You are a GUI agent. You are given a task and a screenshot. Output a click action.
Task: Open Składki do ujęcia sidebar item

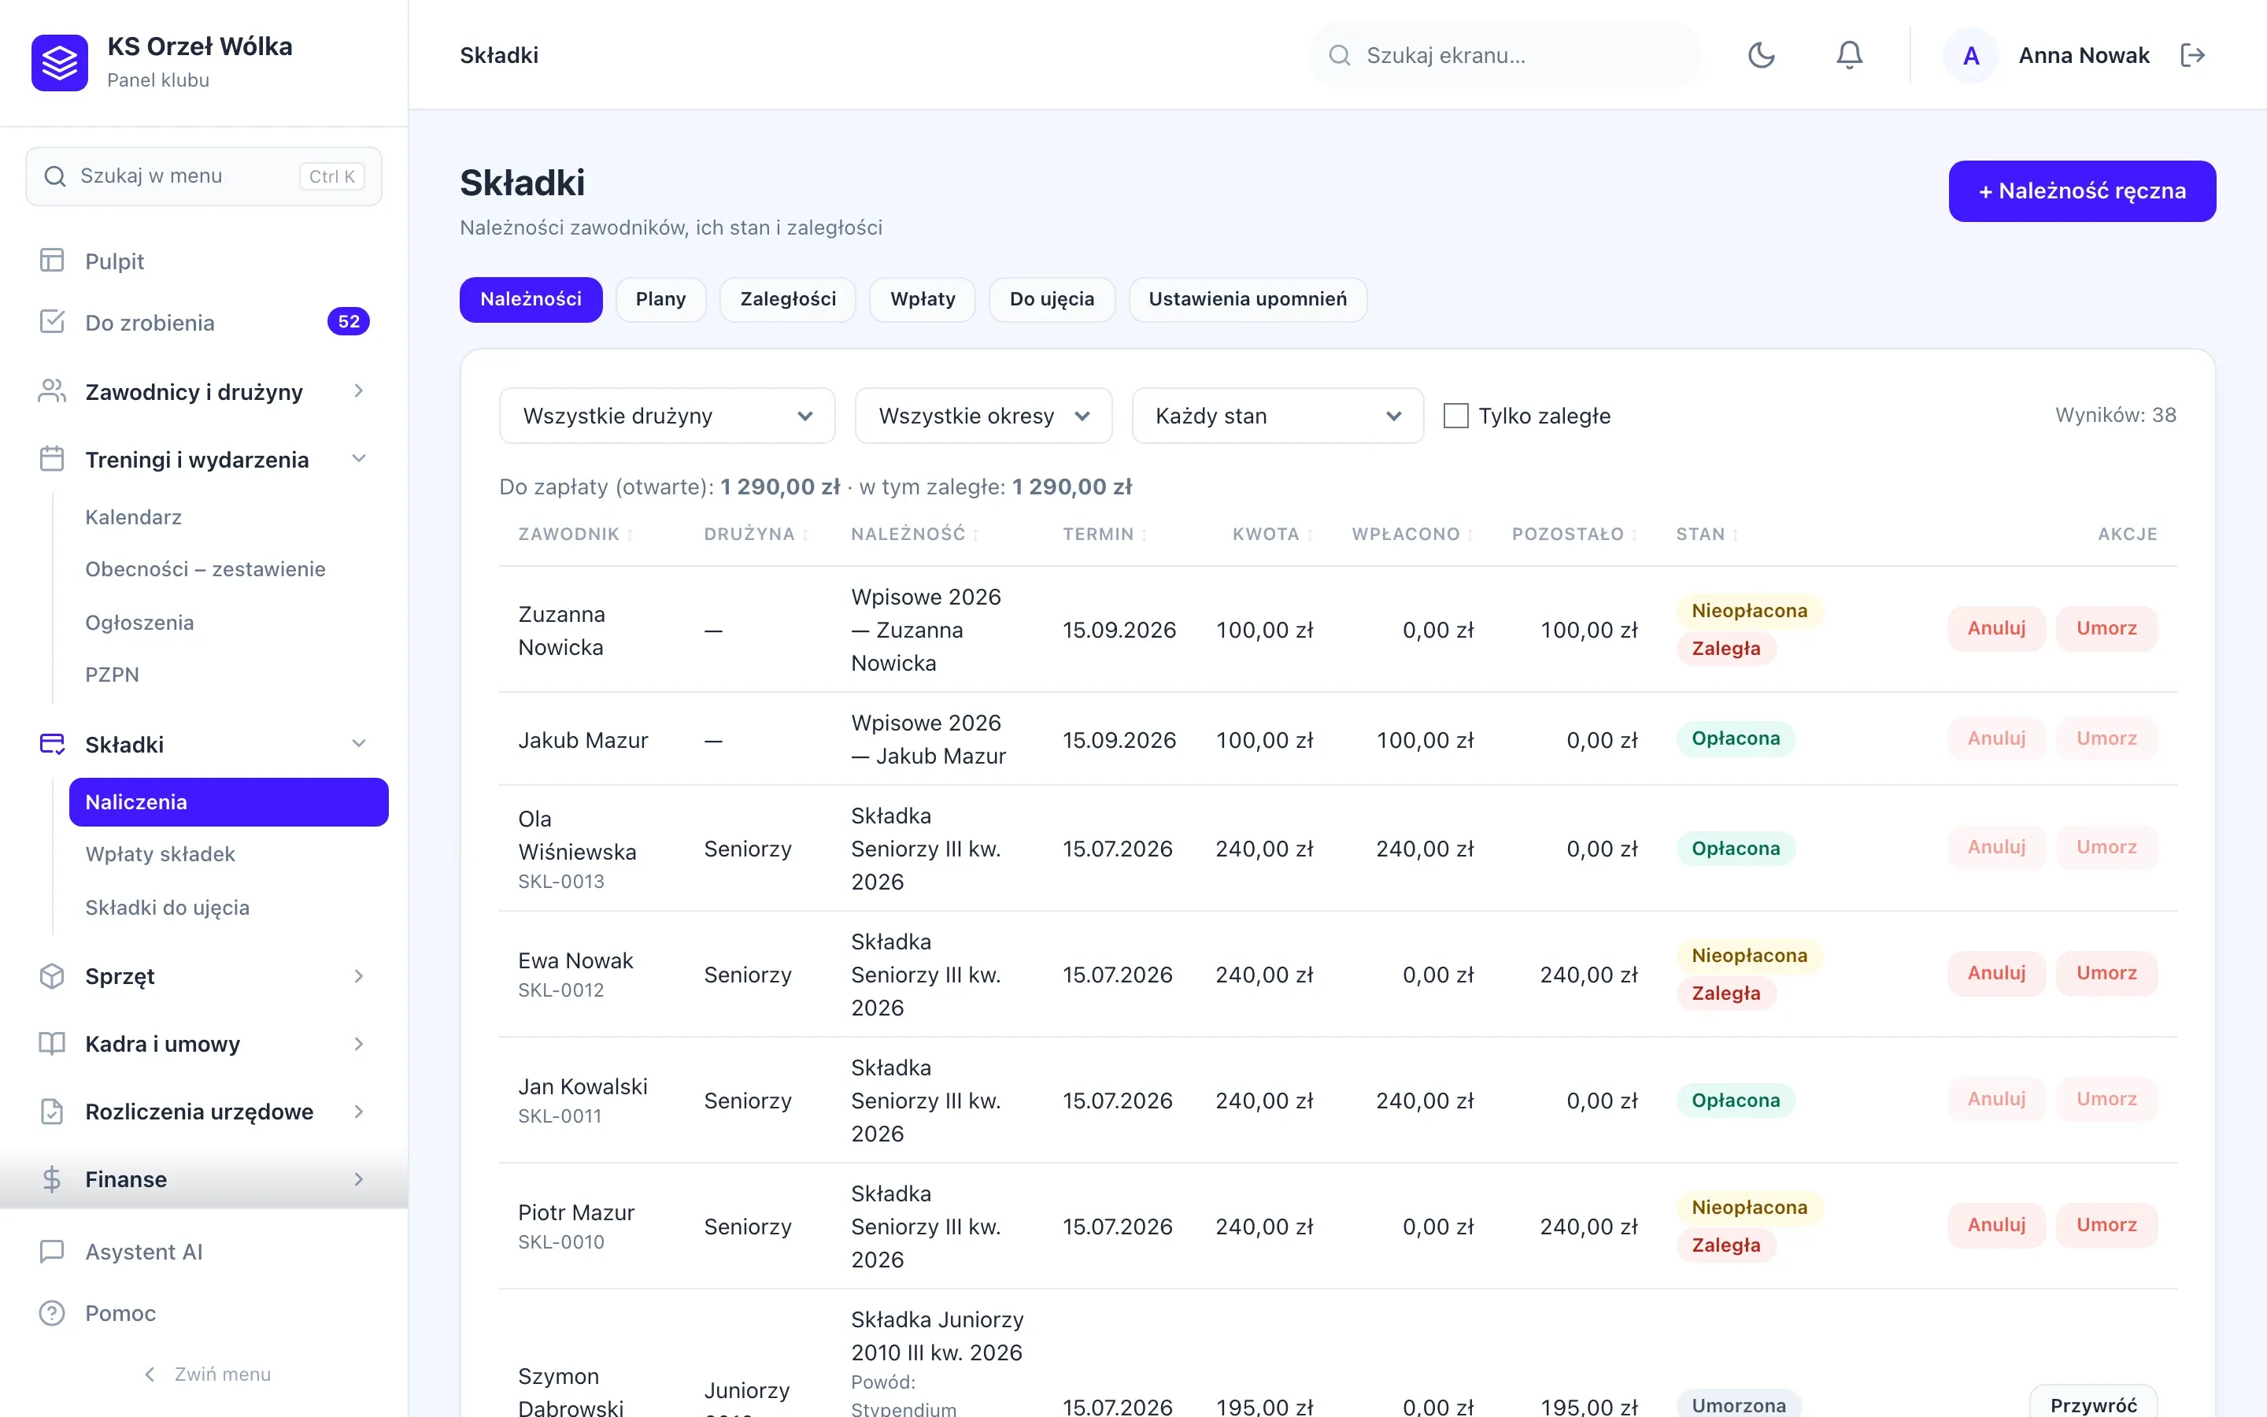pyautogui.click(x=167, y=907)
